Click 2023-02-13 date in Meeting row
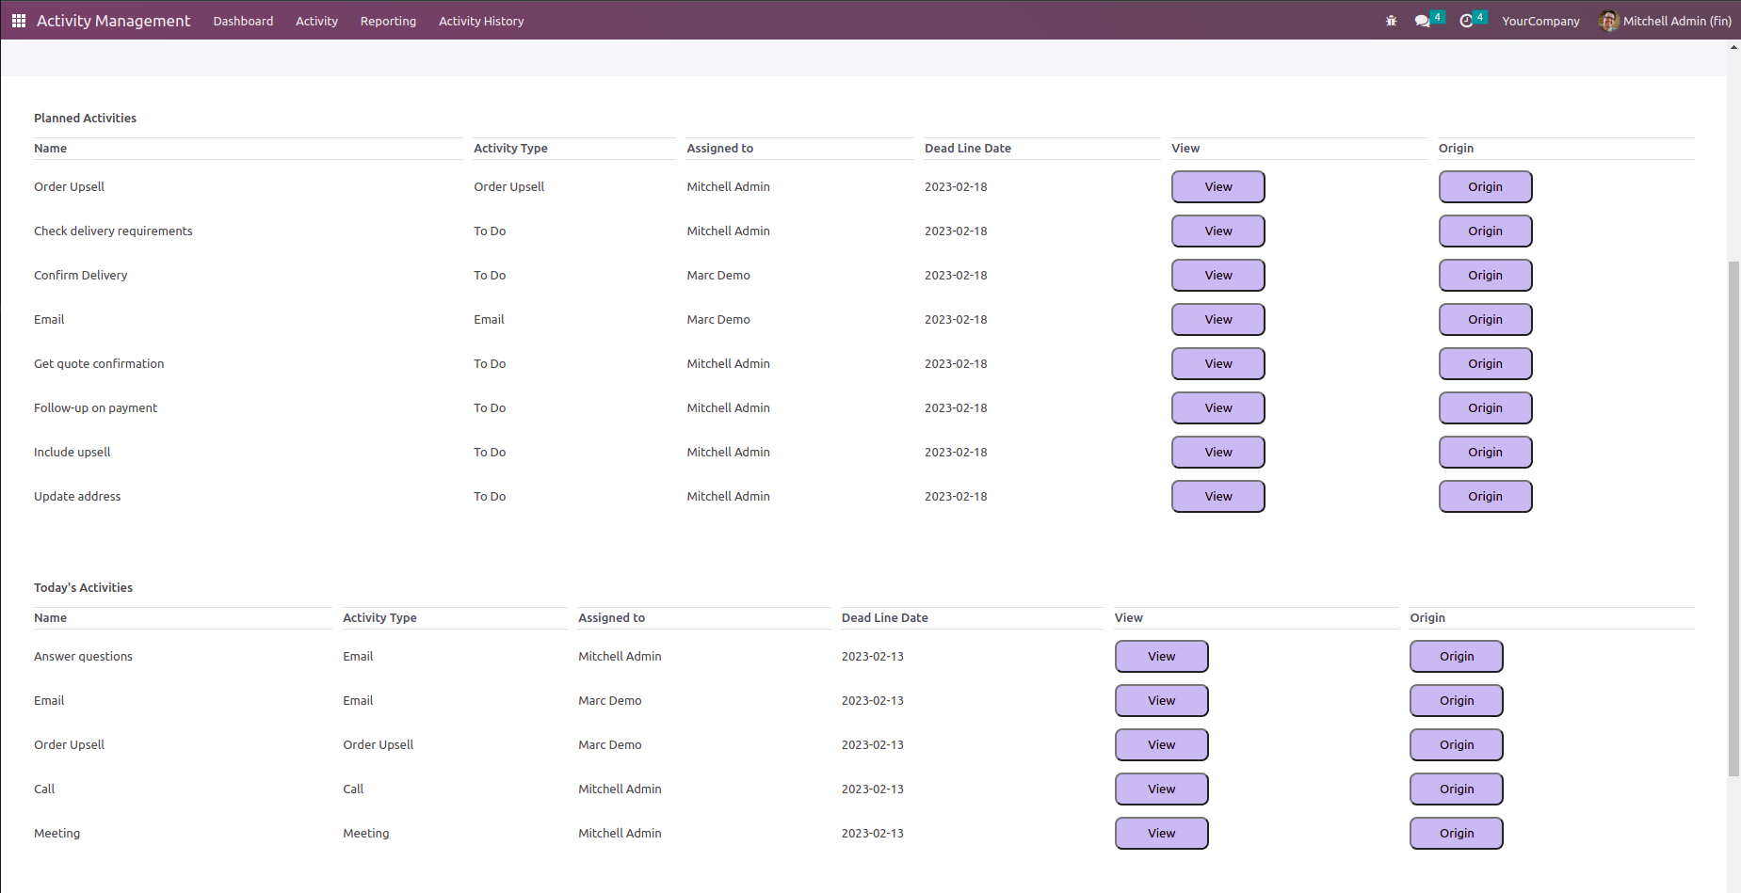 pyautogui.click(x=872, y=833)
